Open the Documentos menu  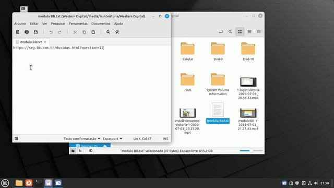pyautogui.click(x=101, y=23)
